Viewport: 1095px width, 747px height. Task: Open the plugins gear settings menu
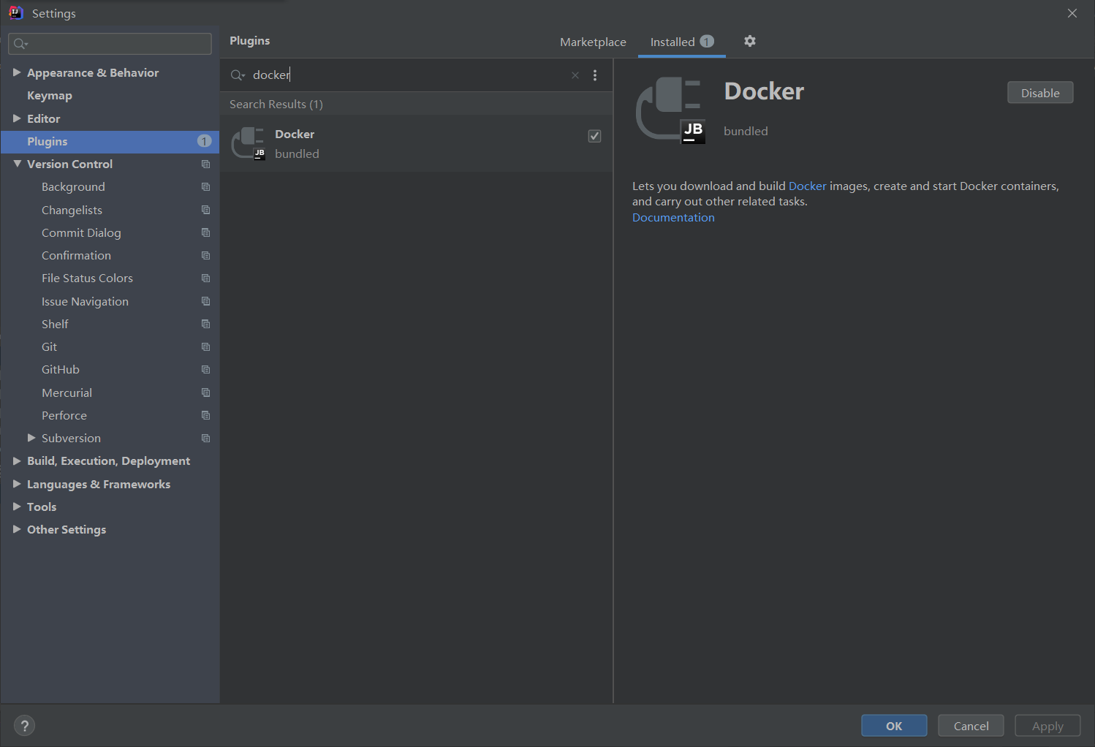[749, 41]
